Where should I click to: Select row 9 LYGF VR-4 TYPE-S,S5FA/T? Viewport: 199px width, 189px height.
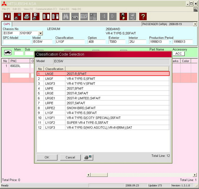click(x=103, y=113)
